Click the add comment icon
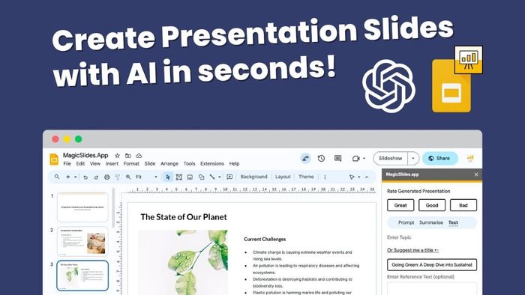 click(x=229, y=177)
